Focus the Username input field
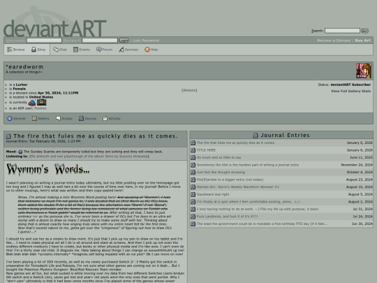The image size is (377, 283). click(x=44, y=41)
